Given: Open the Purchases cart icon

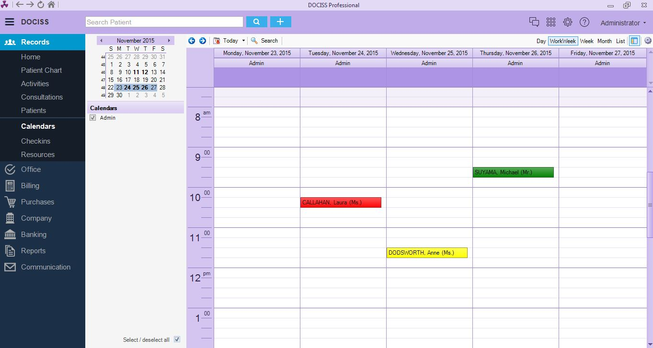Looking at the screenshot, I should pyautogui.click(x=10, y=202).
